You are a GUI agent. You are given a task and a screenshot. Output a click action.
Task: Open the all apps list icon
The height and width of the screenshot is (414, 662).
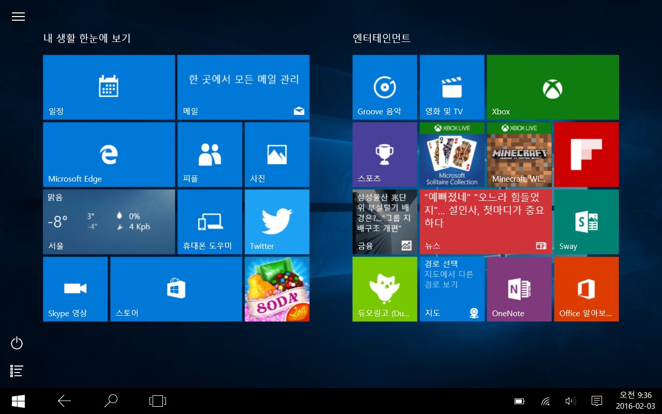point(17,371)
